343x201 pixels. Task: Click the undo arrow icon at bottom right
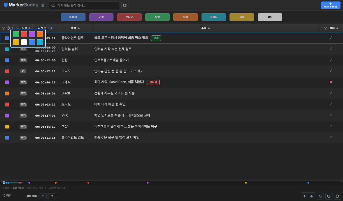click(x=320, y=196)
